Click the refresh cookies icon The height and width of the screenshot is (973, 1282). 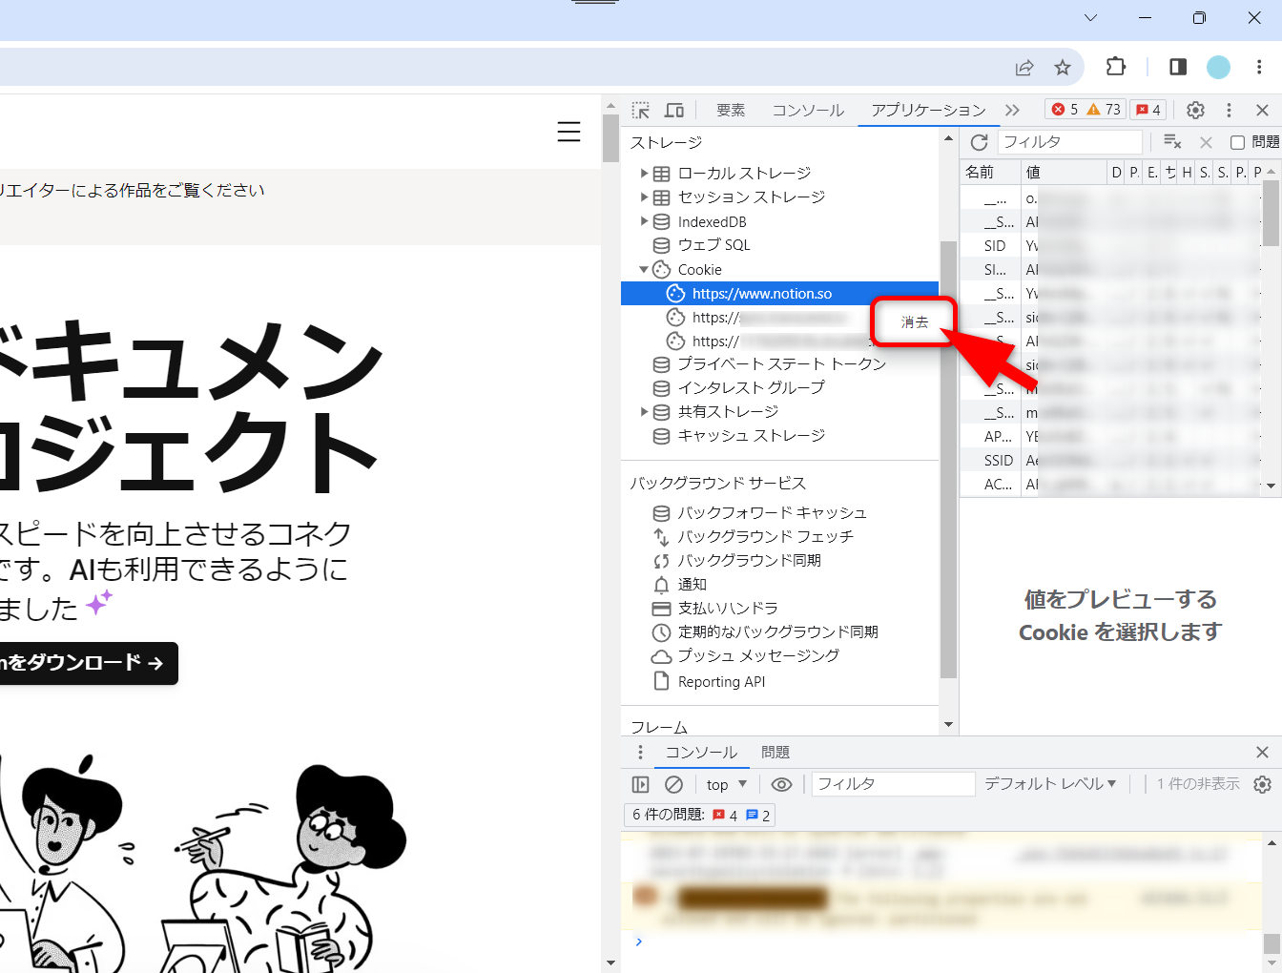tap(979, 142)
